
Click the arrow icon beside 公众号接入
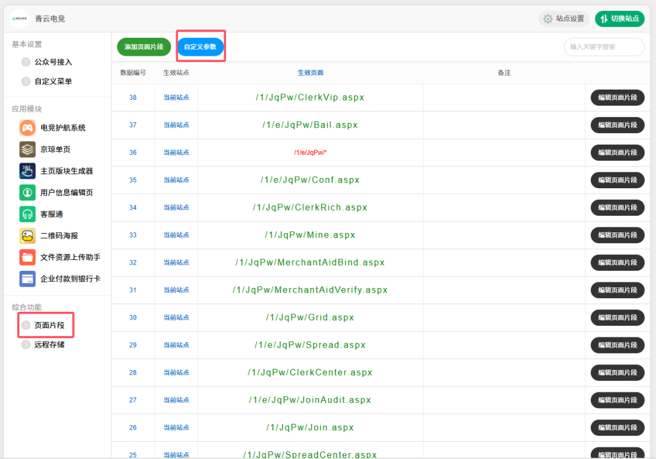pyautogui.click(x=26, y=62)
